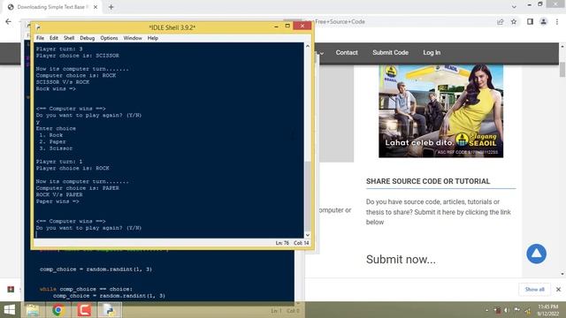Open the red recorder app in taskbar
This screenshot has width=566, height=318.
click(x=84, y=310)
